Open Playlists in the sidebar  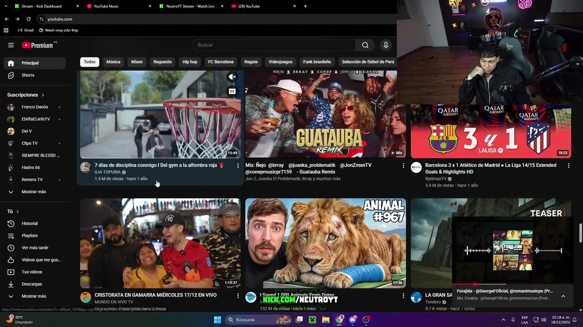point(35,236)
